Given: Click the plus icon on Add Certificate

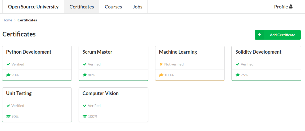Looking at the screenshot, I should coord(259,35).
